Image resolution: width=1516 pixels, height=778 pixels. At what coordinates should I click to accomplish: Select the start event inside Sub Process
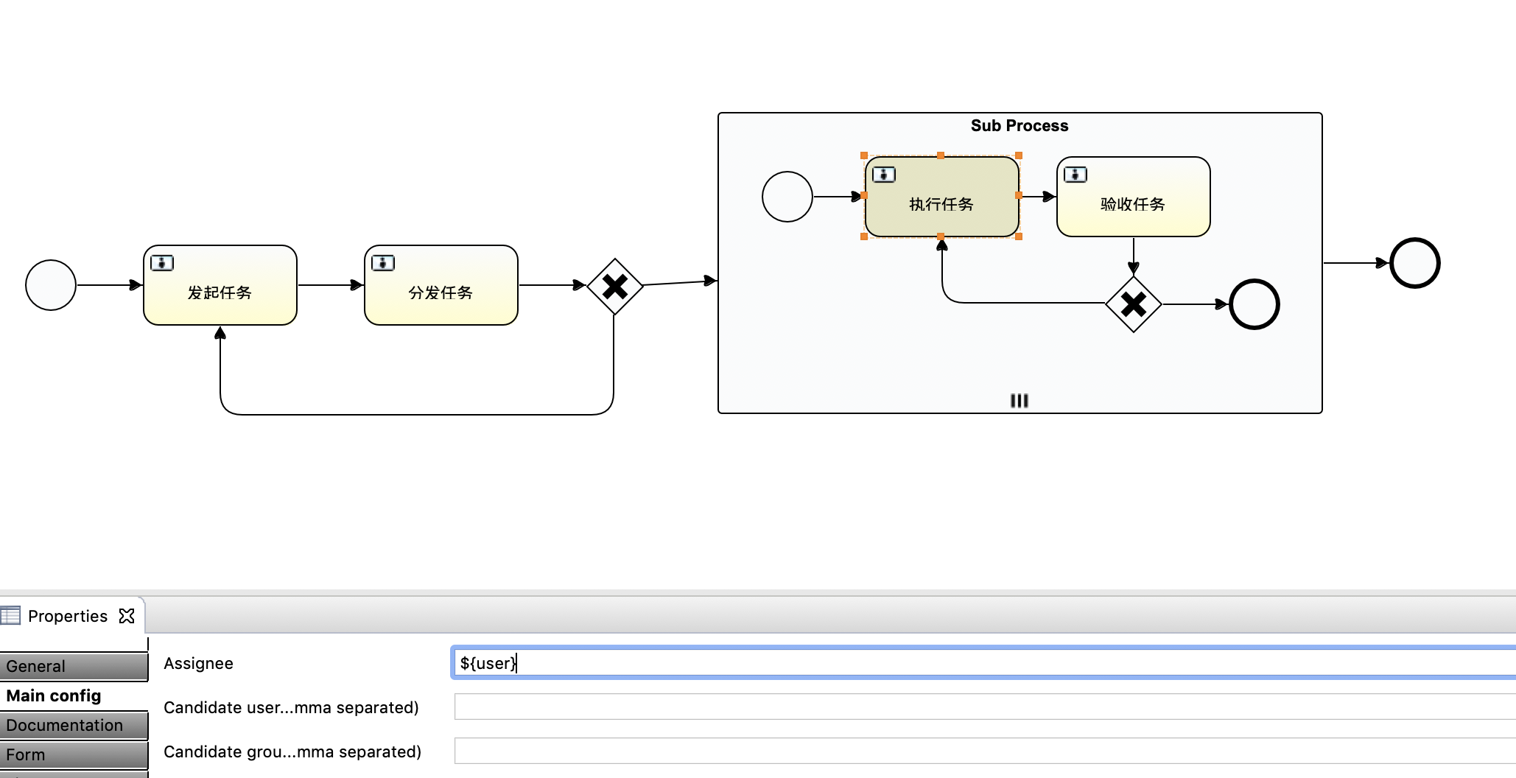click(x=787, y=197)
